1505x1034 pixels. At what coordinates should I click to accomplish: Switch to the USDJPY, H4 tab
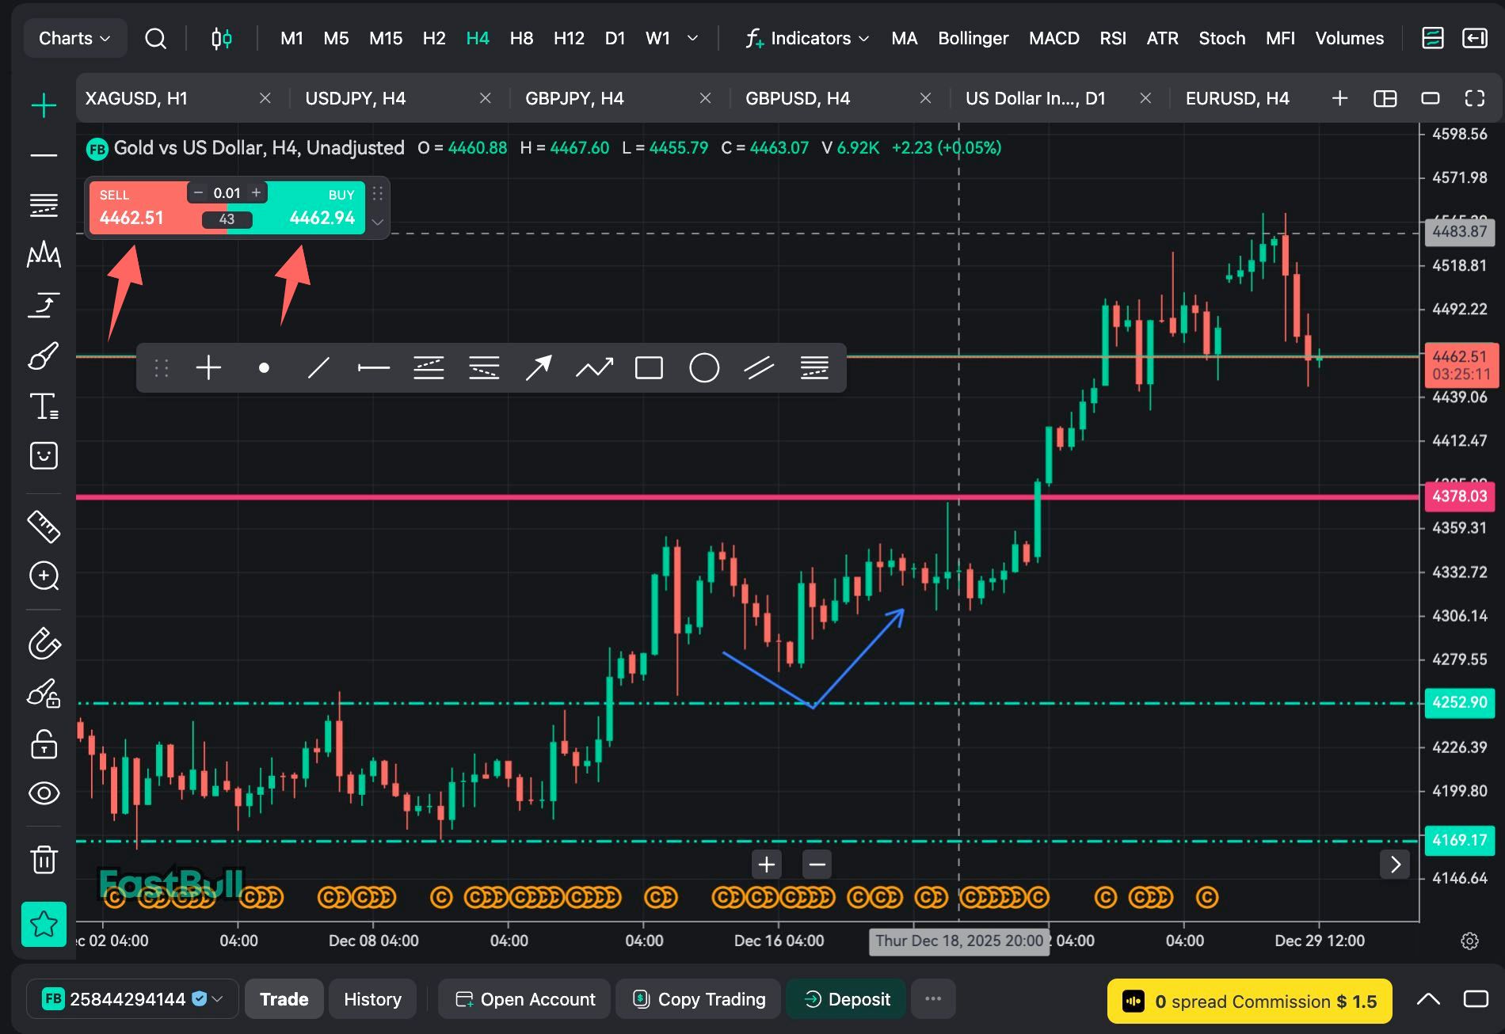click(356, 98)
